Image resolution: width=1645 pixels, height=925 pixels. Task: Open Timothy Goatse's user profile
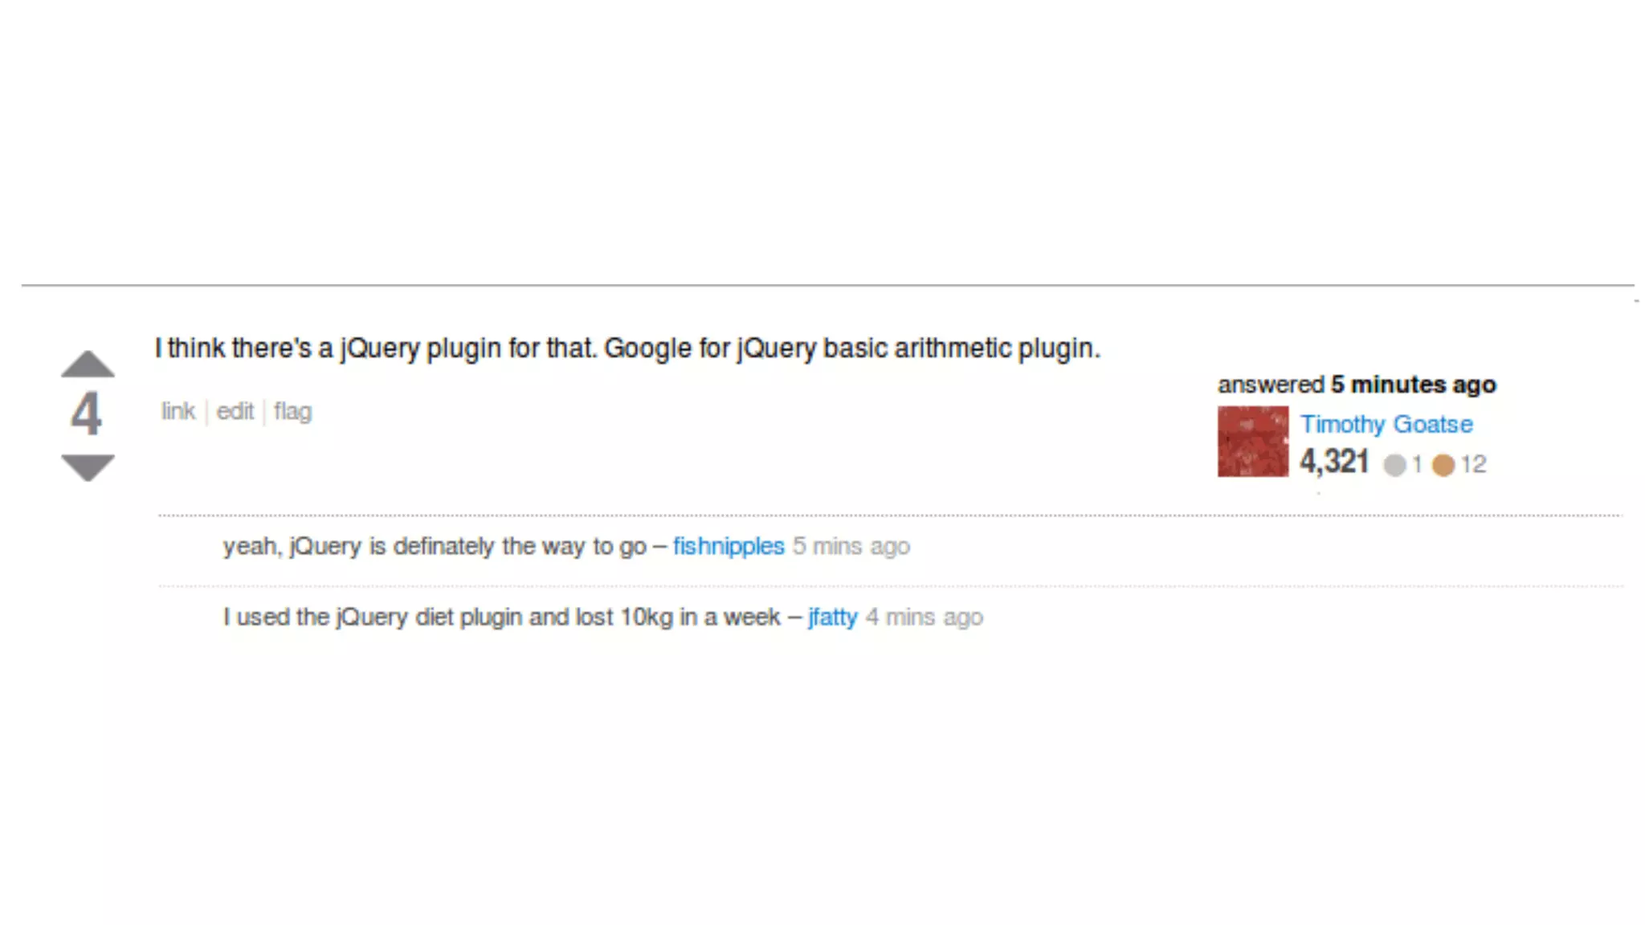1386,424
